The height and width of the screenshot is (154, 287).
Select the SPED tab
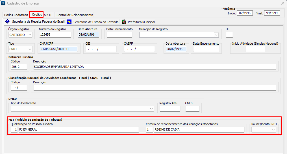[48, 15]
